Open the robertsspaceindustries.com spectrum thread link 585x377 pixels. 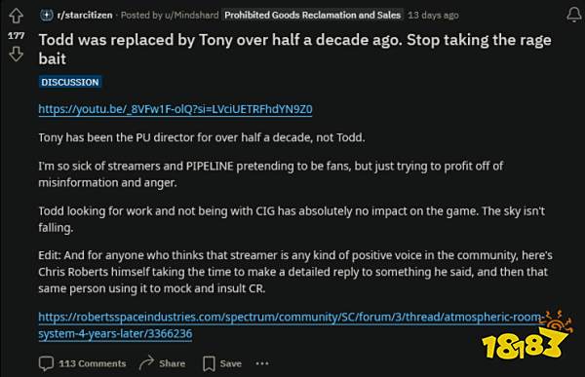click(290, 325)
